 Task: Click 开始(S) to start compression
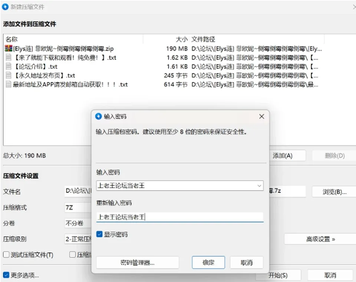278,275
